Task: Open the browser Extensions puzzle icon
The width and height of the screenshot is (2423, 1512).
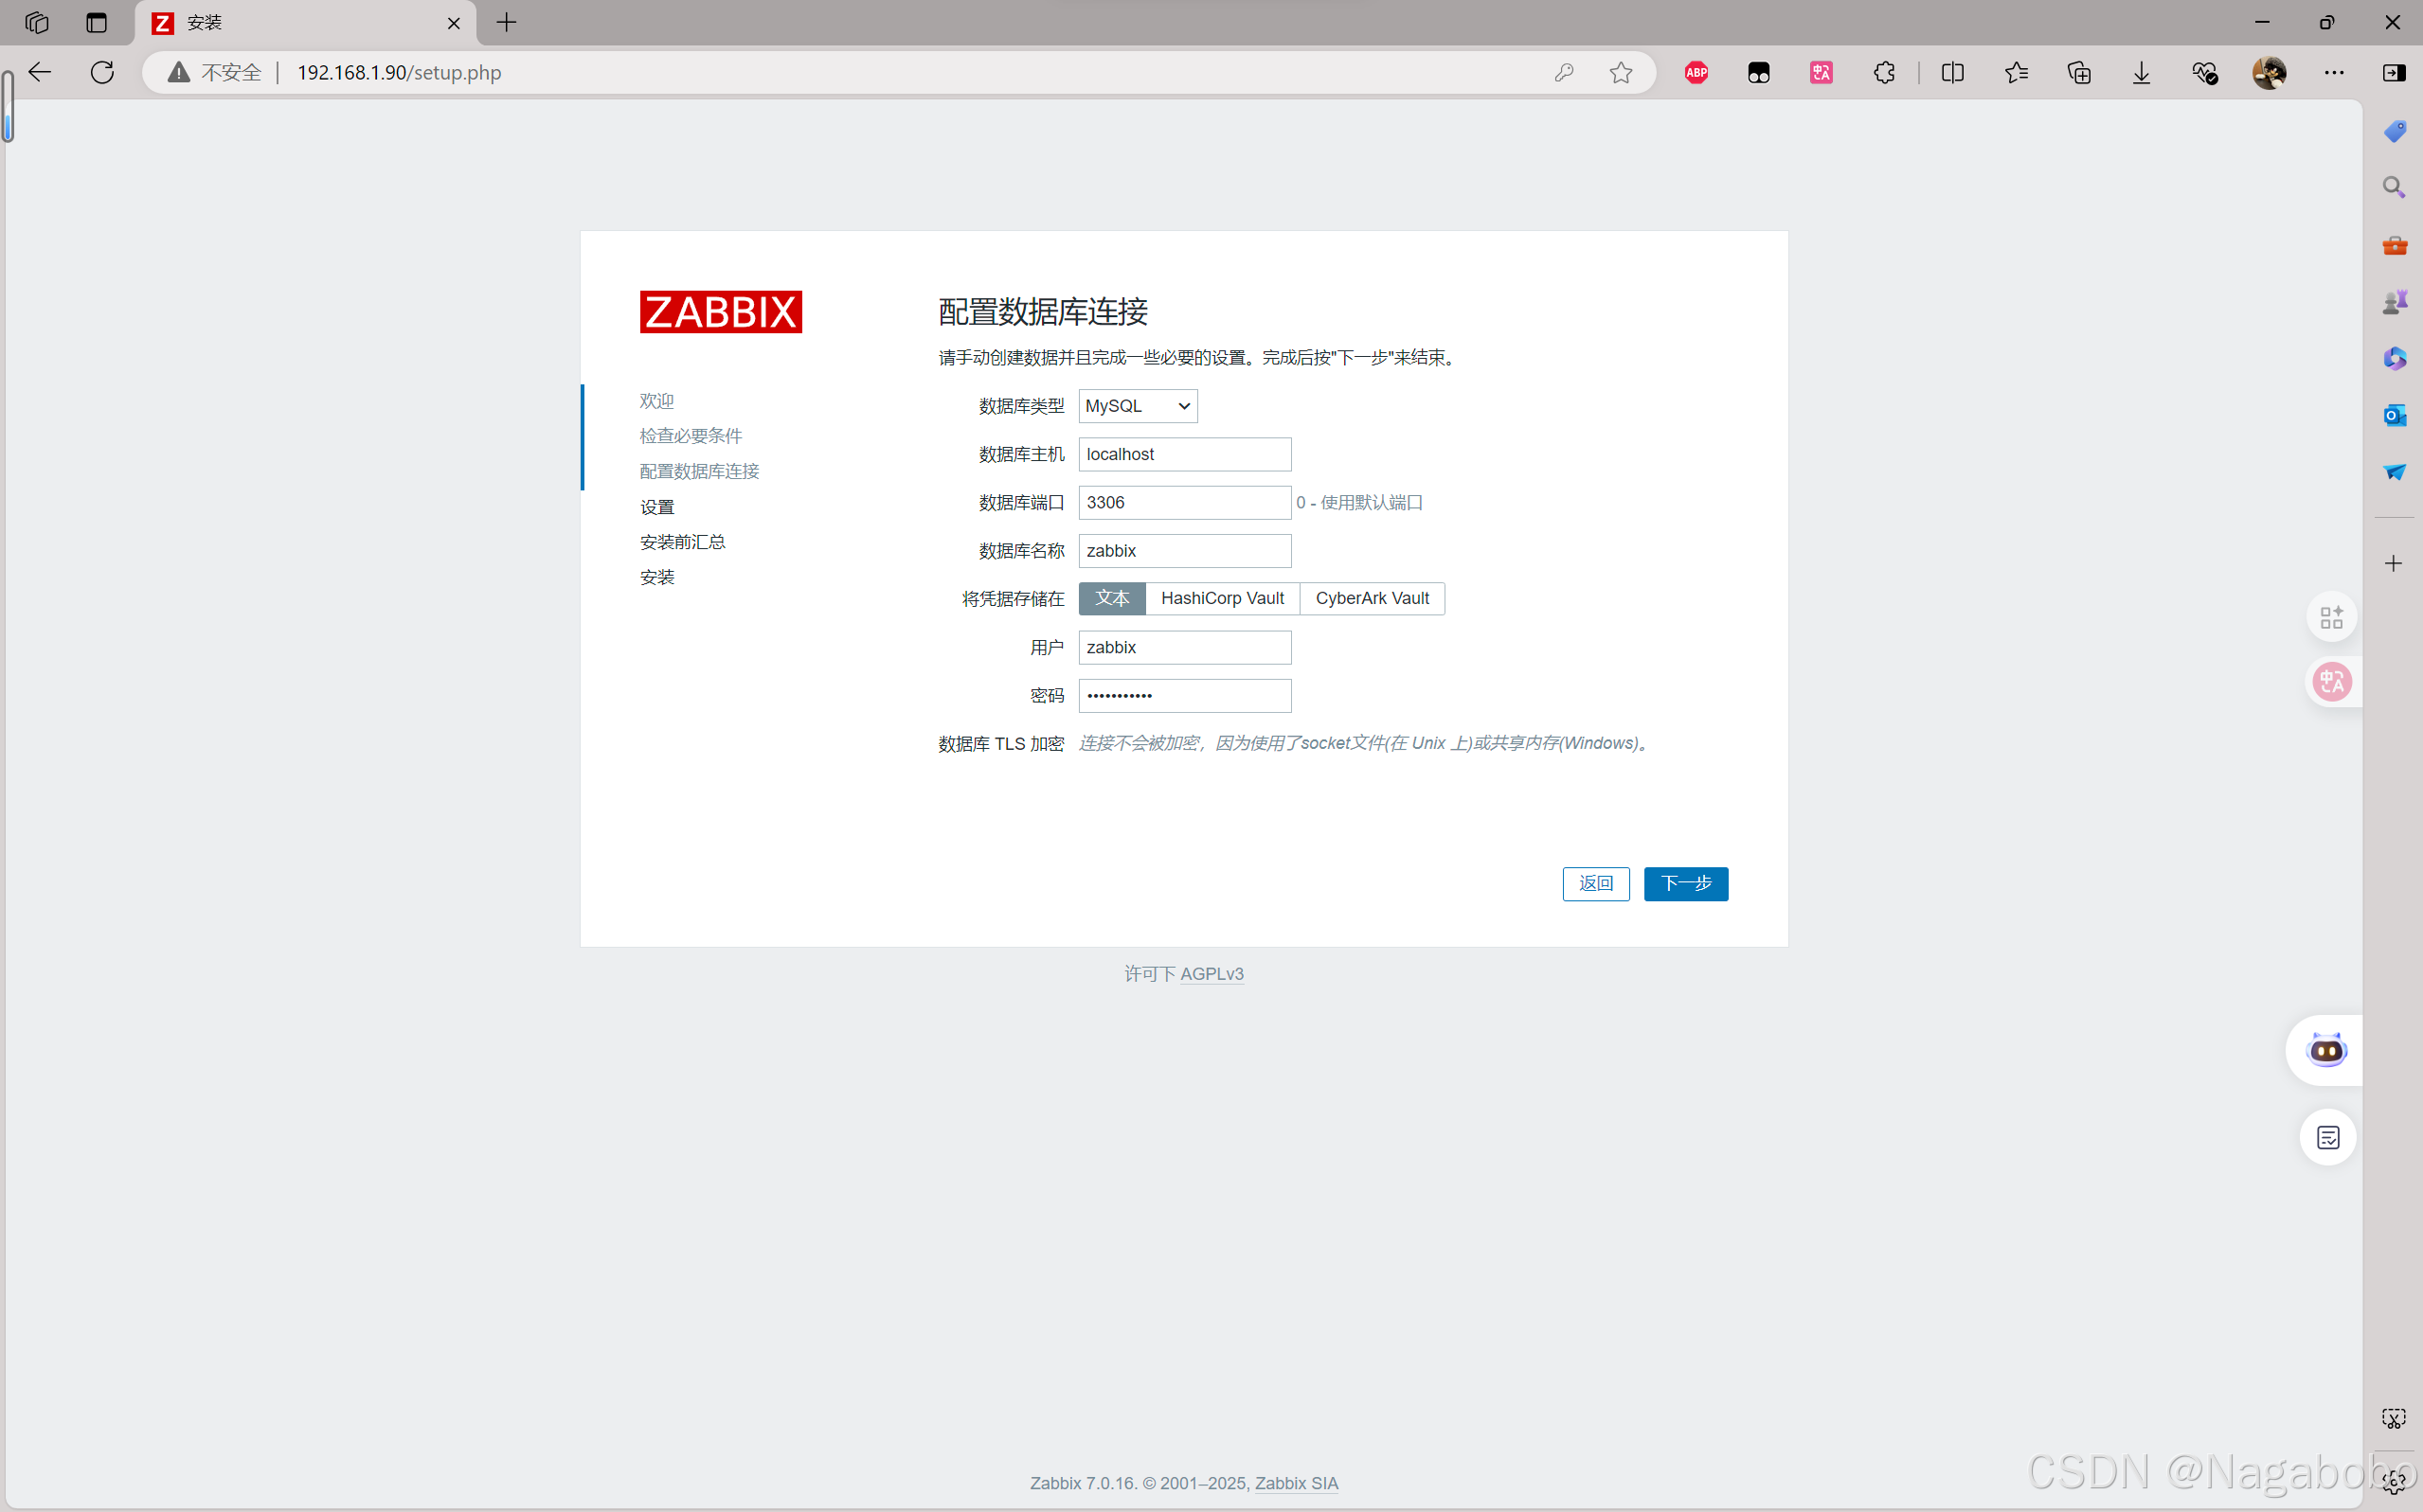Action: 1884,72
